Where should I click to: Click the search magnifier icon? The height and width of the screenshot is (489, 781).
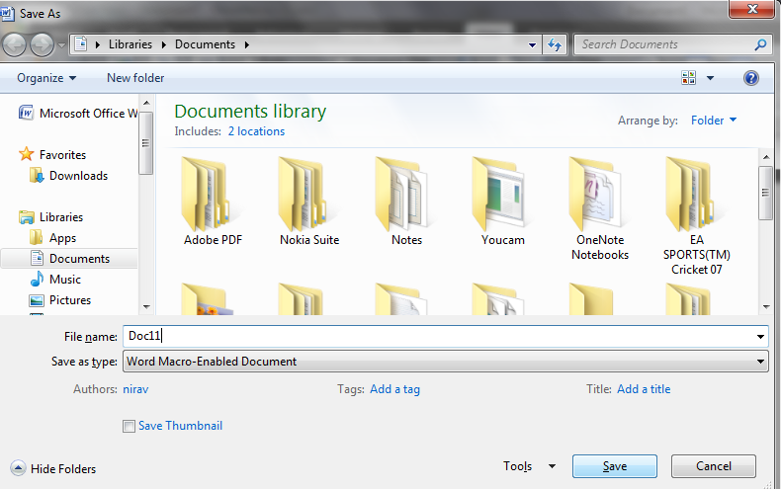pos(760,44)
